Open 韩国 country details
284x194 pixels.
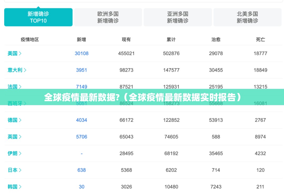pyautogui.click(x=14, y=187)
